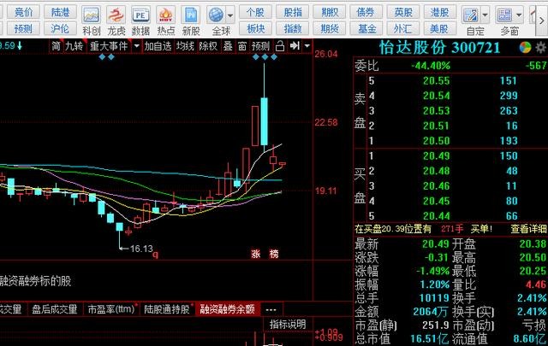Click the 涨 marker on the chart
This screenshot has height=346, width=548.
coord(256,254)
